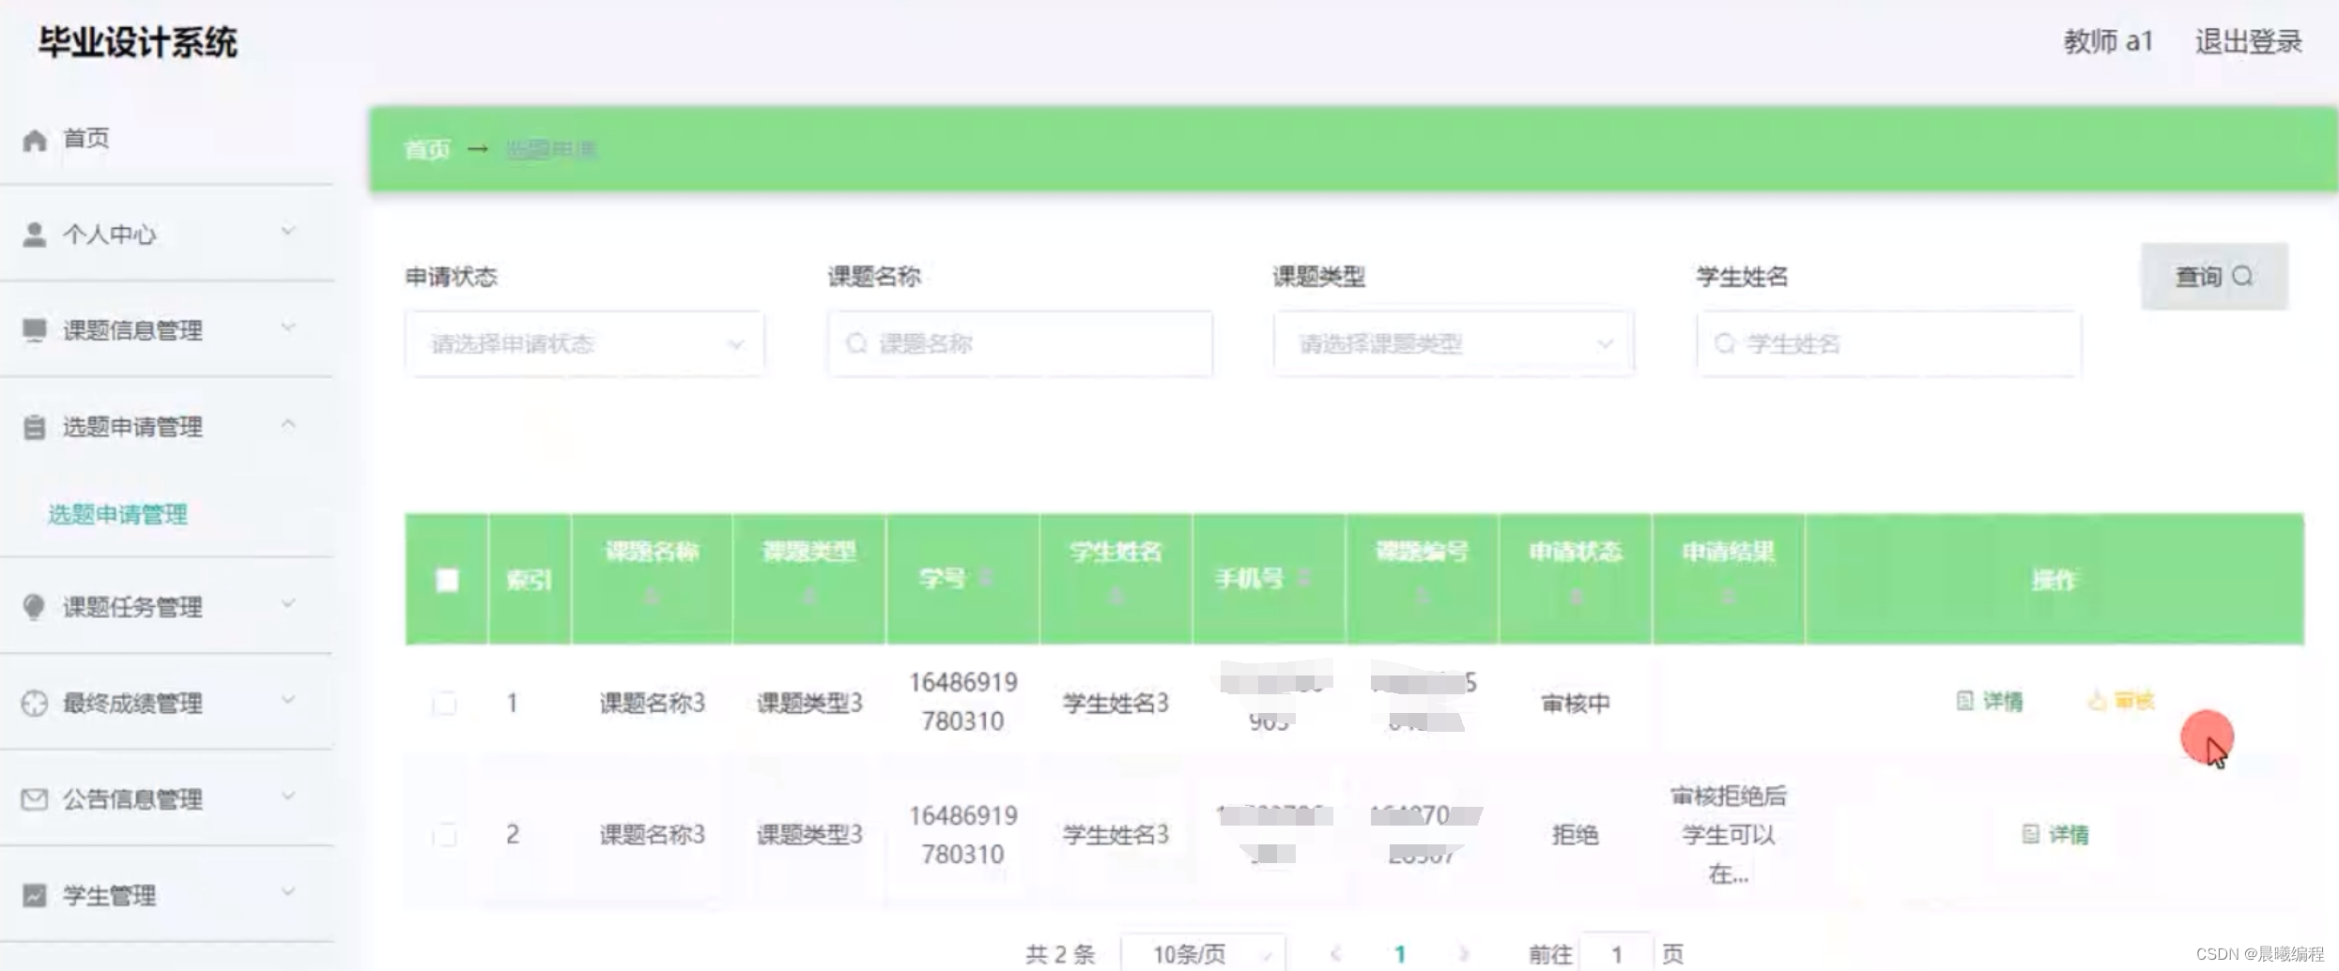This screenshot has width=2339, height=971.
Task: Click the home icon beside 首页
Action: [35, 140]
